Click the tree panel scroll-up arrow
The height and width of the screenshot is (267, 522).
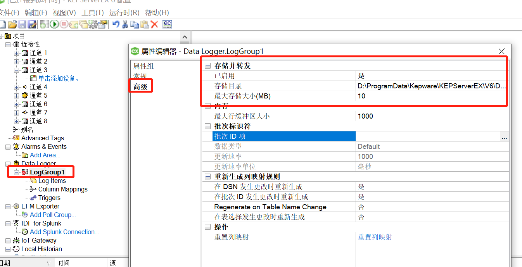point(185,37)
